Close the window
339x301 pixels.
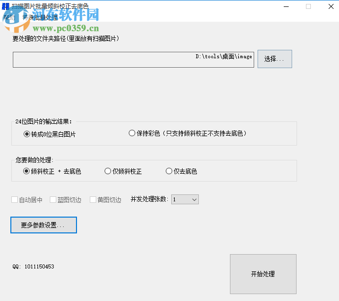coord(331,6)
